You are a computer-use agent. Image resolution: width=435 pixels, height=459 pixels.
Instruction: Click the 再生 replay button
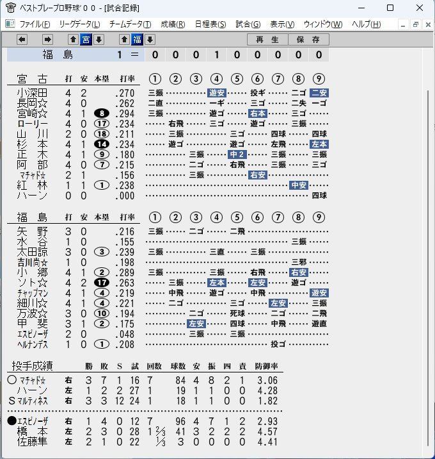click(267, 40)
